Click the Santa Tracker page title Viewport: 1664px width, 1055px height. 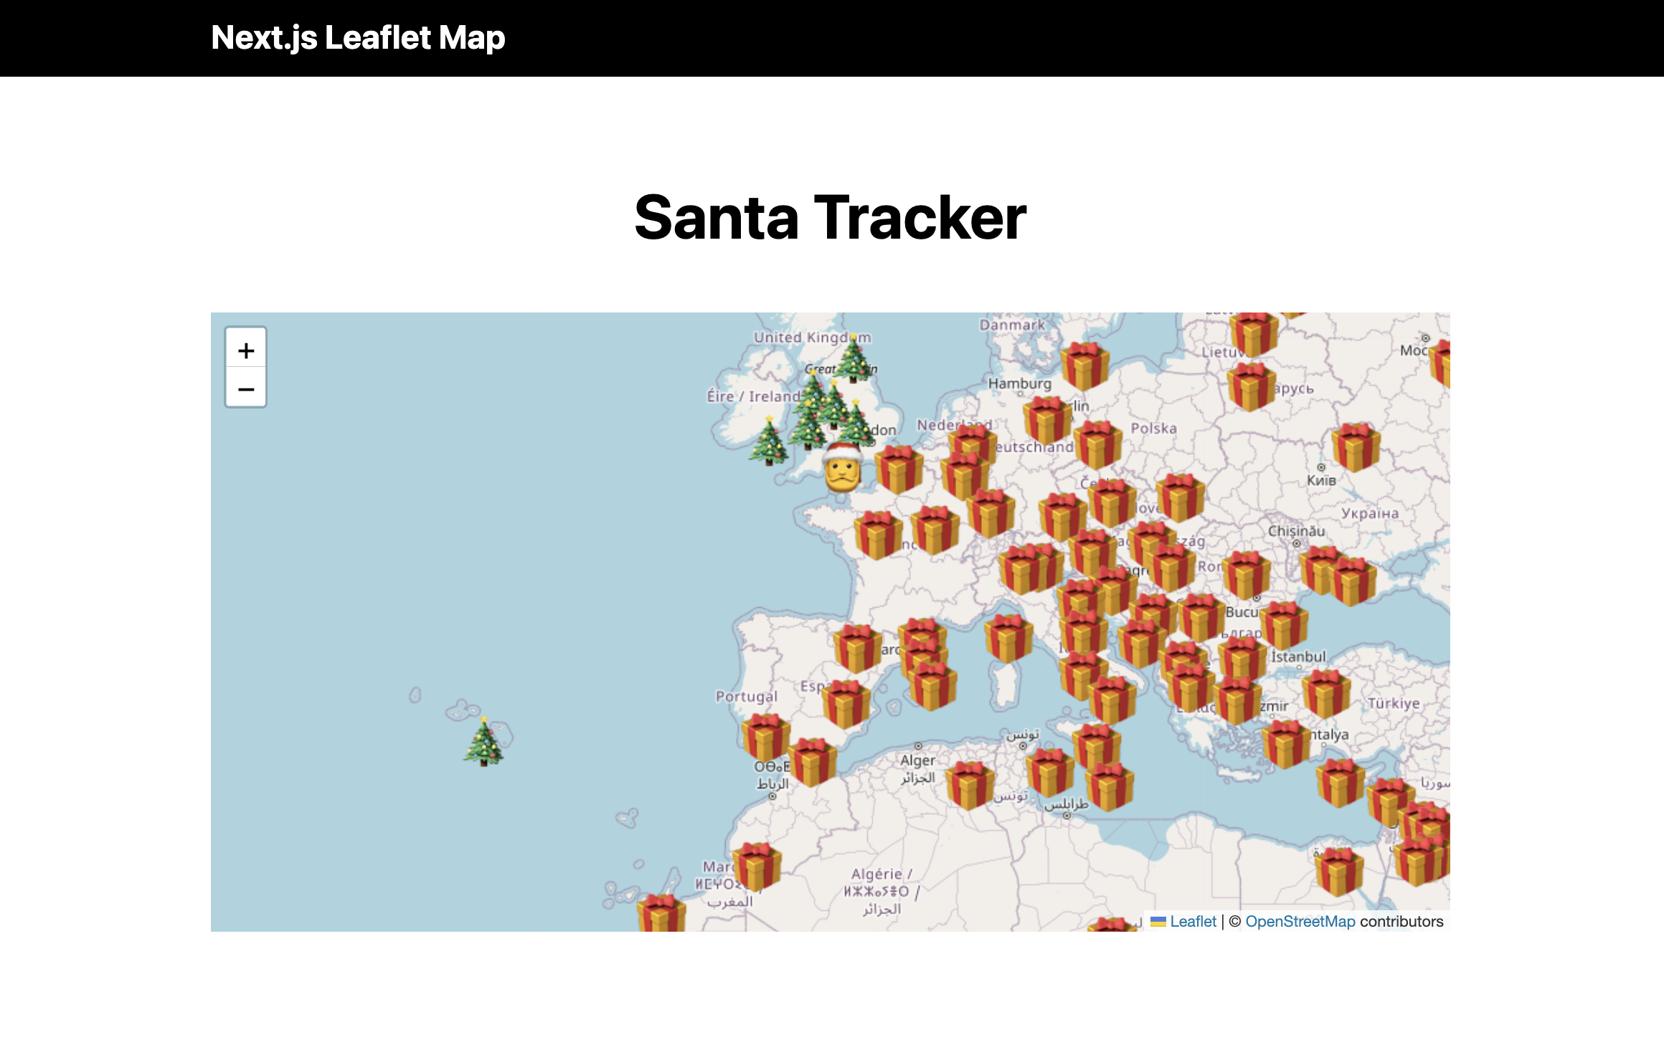coord(831,219)
